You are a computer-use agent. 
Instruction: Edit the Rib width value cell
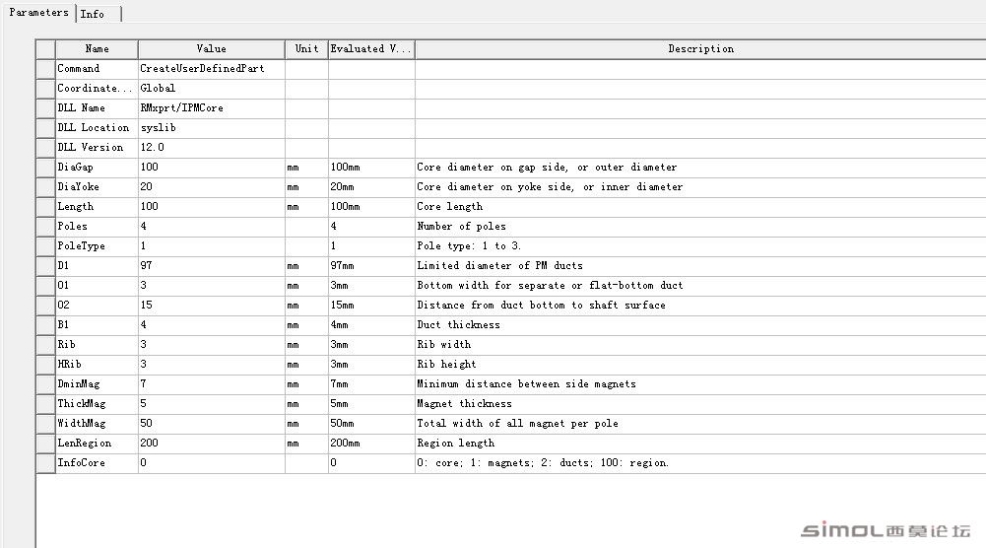(211, 345)
